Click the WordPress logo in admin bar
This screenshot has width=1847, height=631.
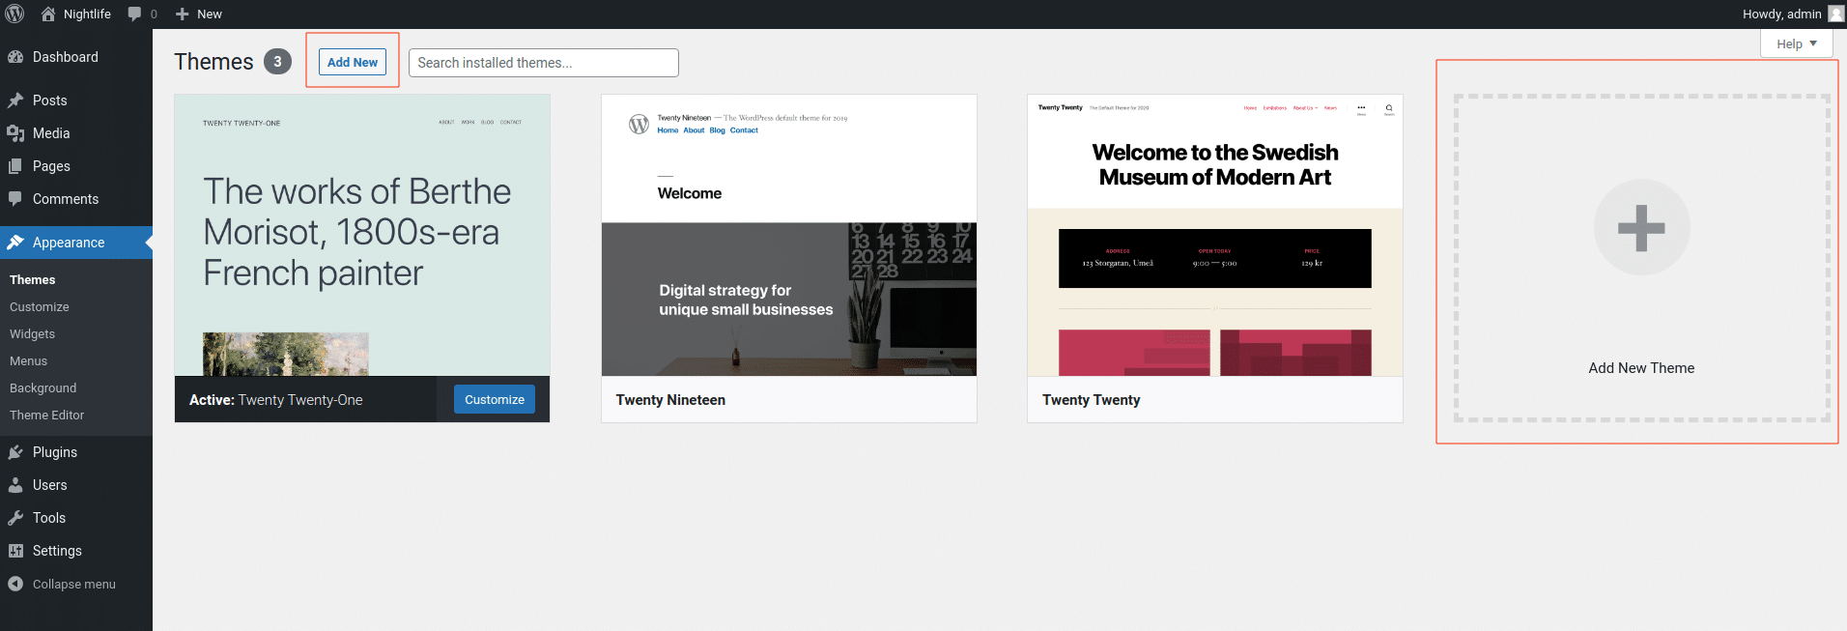point(14,14)
